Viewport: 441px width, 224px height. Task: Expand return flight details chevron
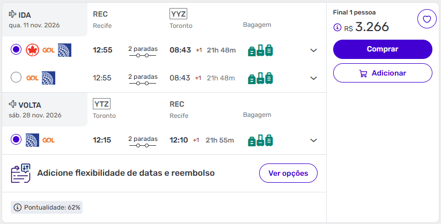click(314, 140)
